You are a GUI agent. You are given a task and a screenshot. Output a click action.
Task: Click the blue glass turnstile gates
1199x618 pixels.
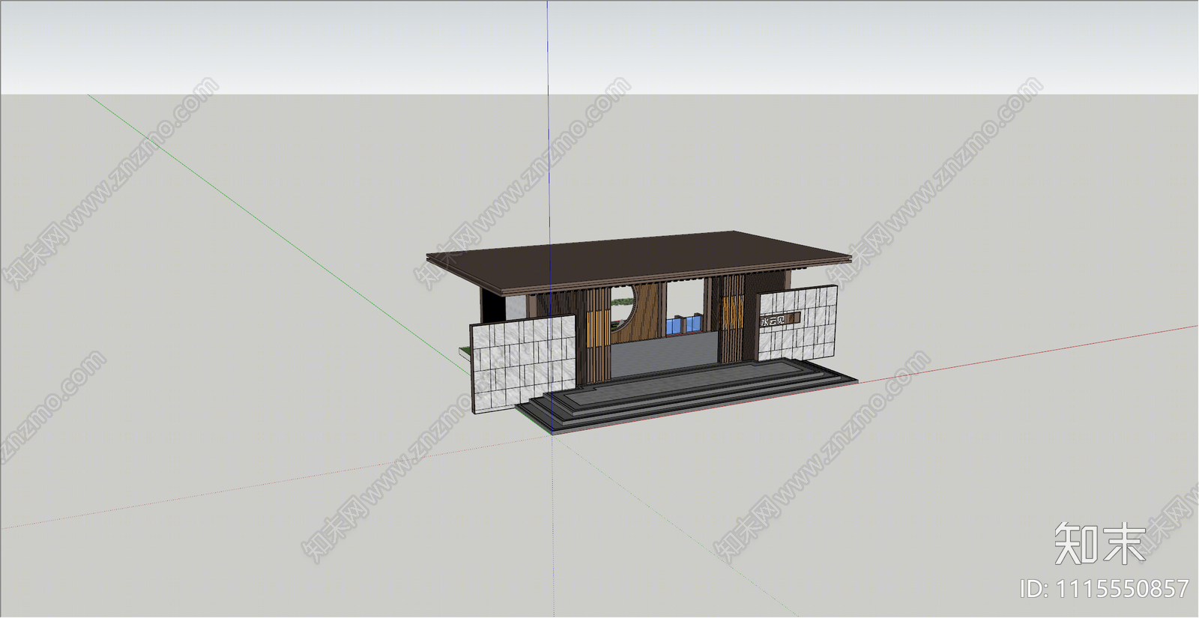(x=683, y=324)
